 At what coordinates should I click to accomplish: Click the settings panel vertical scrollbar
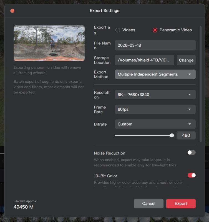(x=200, y=84)
